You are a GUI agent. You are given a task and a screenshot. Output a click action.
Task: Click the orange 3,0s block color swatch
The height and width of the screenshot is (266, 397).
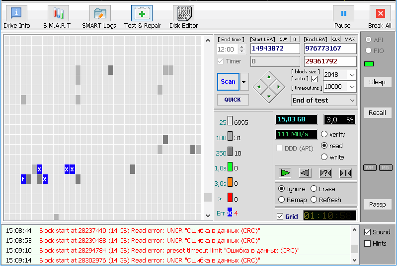[x=230, y=182]
